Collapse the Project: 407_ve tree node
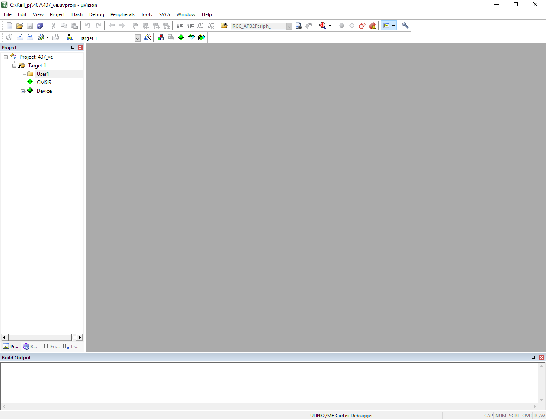 coord(6,57)
